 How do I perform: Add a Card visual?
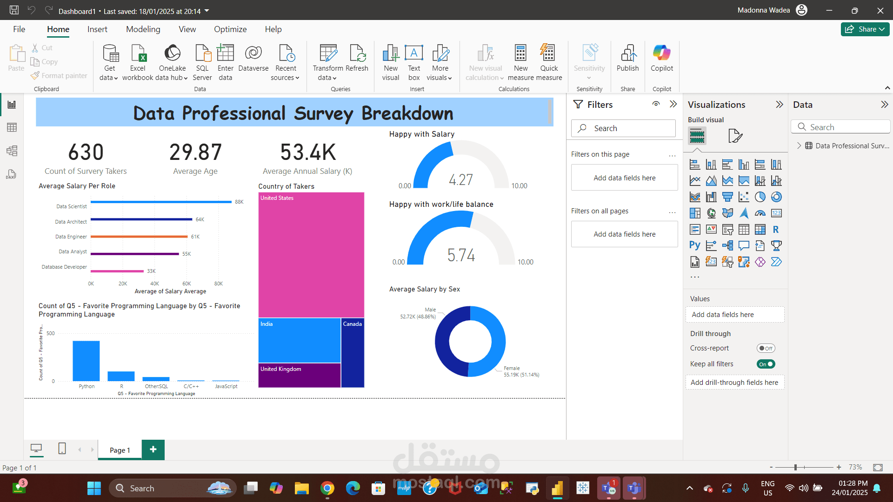776,213
